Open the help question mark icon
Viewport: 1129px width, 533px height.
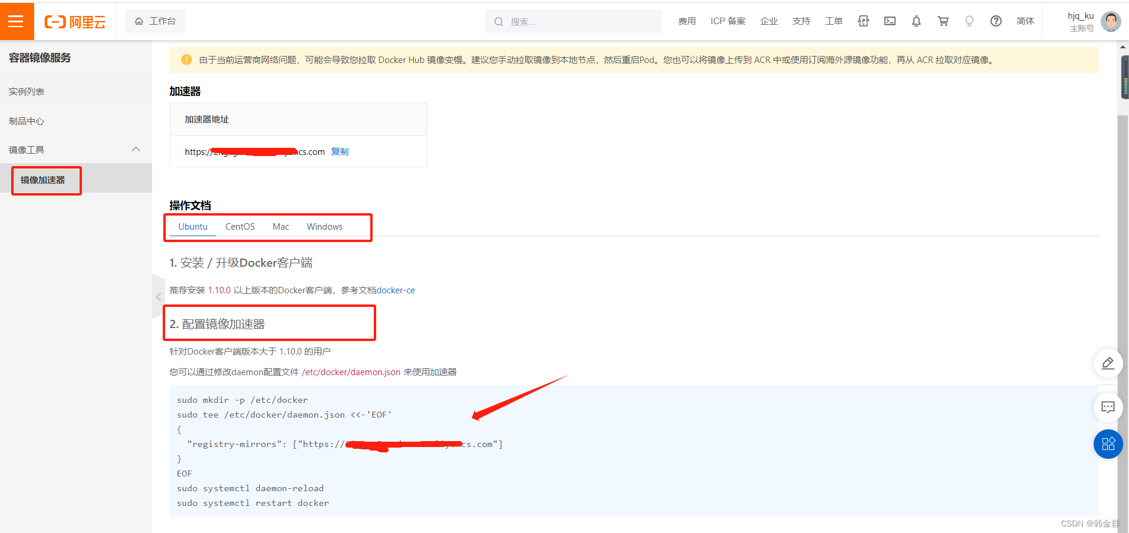tap(996, 21)
